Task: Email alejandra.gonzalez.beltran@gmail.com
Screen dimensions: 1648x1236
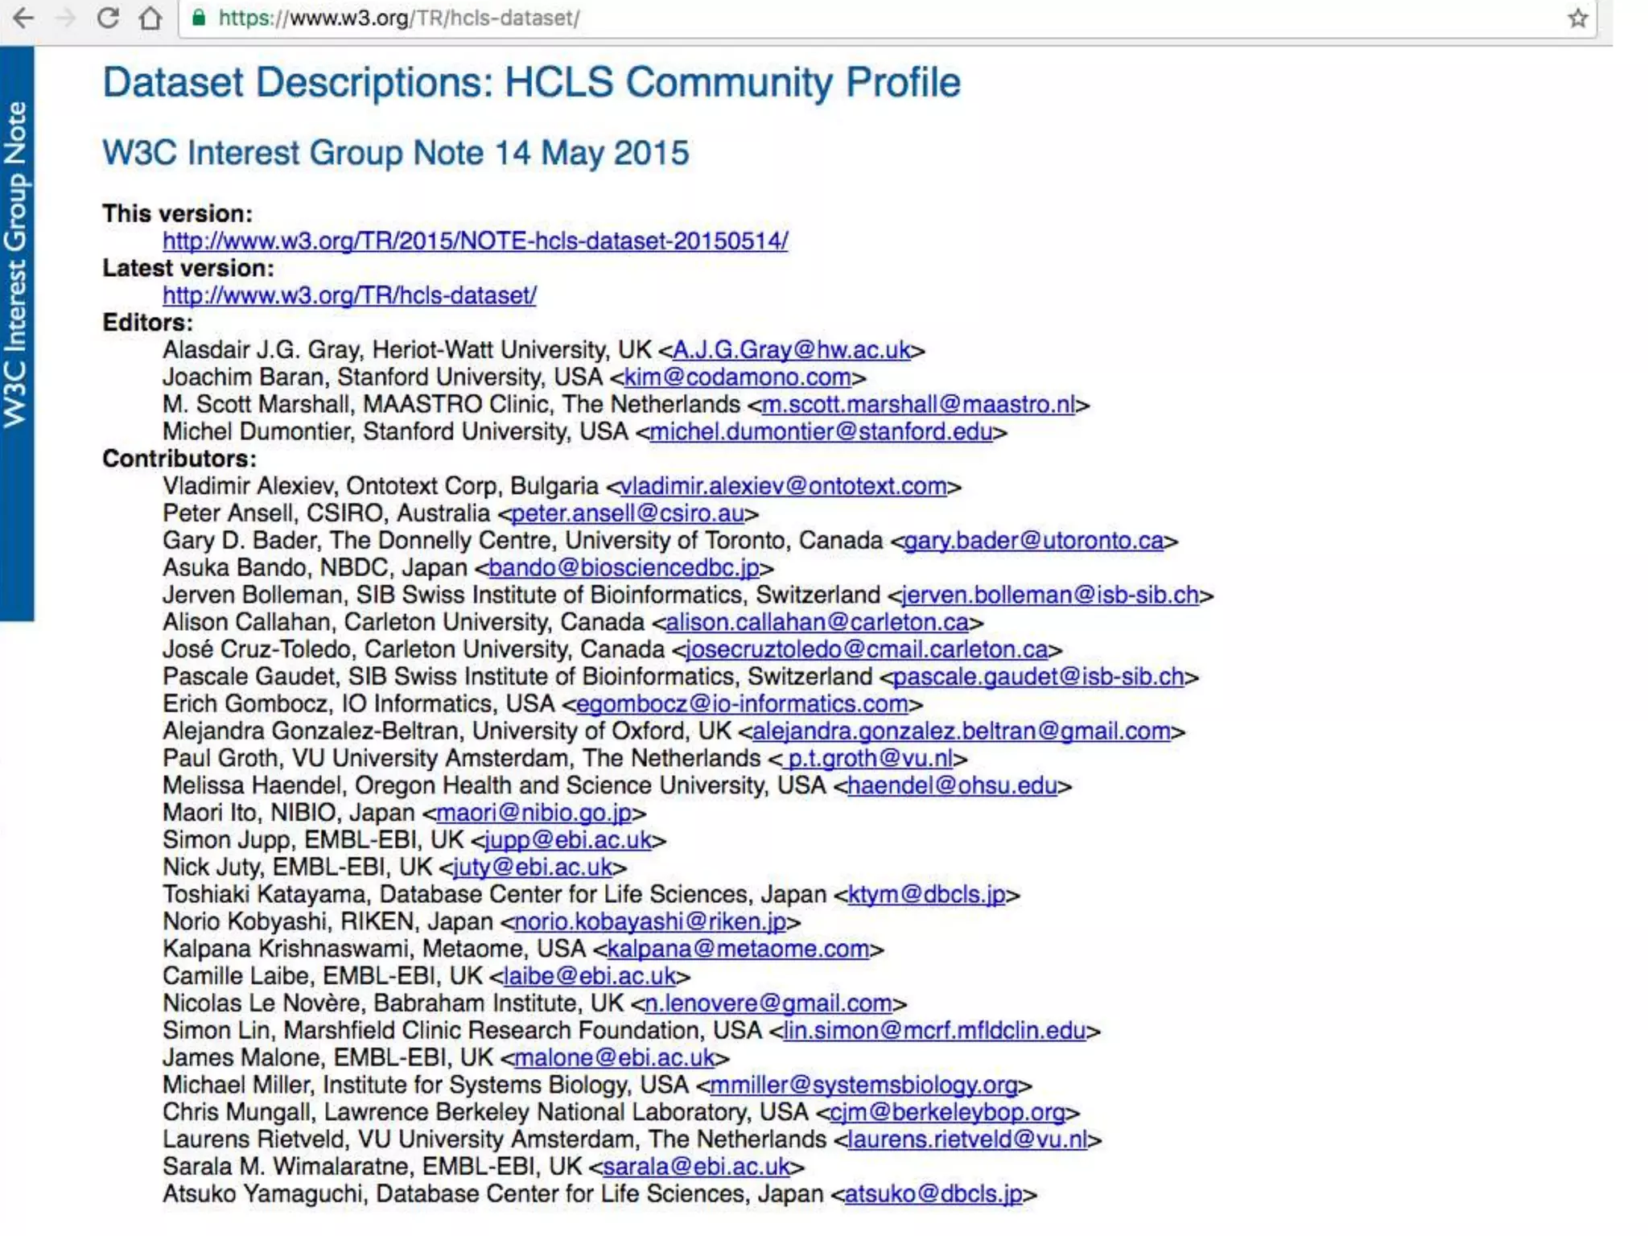Action: point(962,732)
